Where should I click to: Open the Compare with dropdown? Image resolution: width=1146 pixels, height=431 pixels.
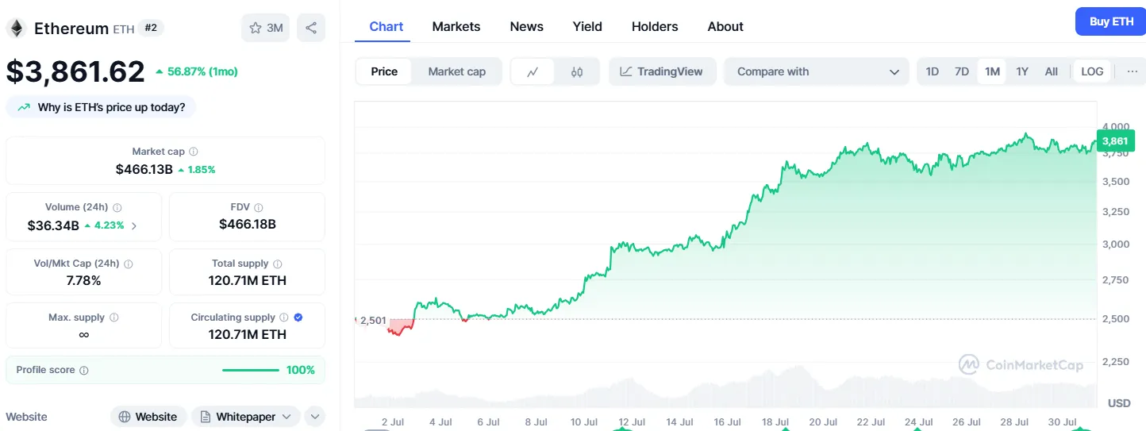point(817,71)
